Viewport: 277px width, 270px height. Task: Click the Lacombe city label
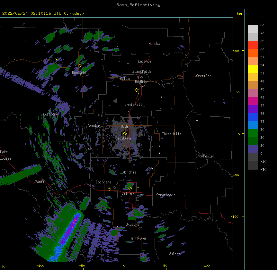pos(145,61)
